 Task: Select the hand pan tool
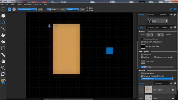3,61
